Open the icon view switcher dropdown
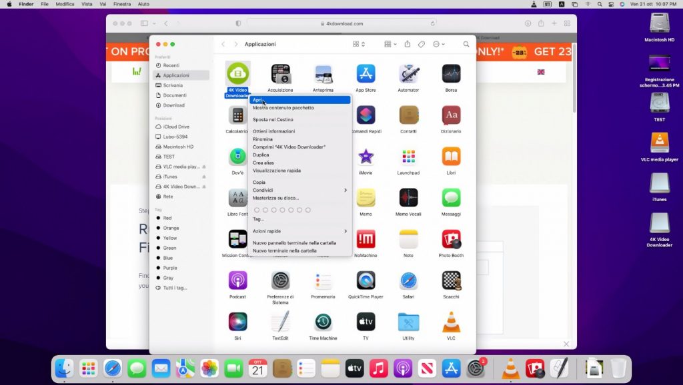 pos(359,44)
